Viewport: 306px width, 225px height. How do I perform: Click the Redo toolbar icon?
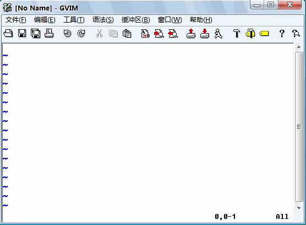tap(81, 34)
